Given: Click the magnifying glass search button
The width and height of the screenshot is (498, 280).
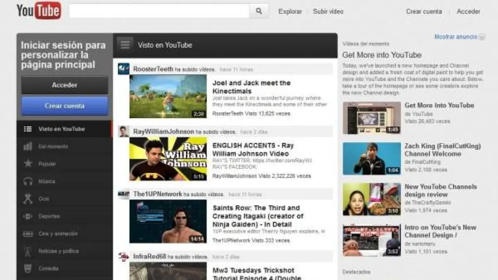Looking at the screenshot, I should point(259,11).
